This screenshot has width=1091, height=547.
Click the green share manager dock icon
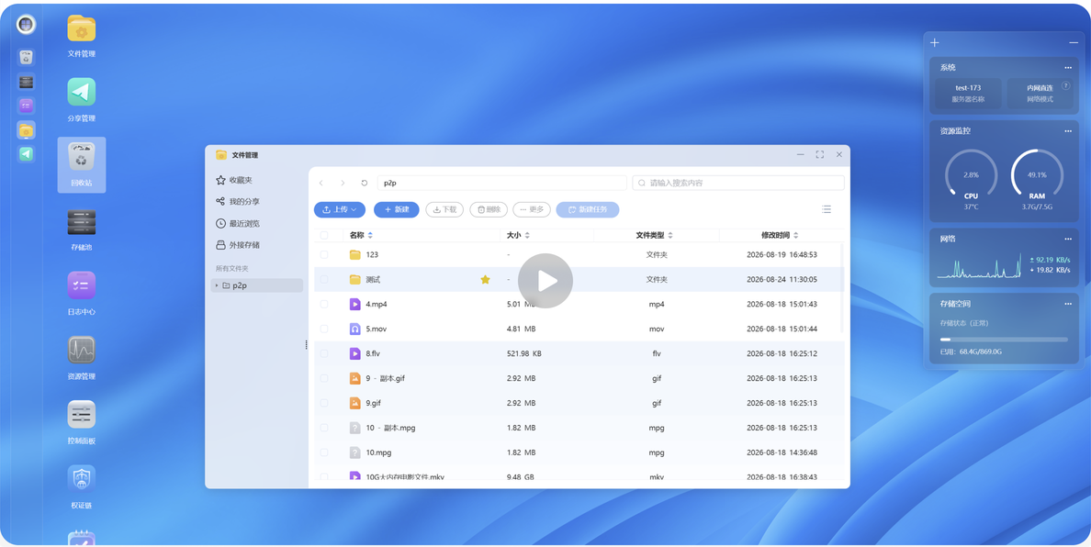pyautogui.click(x=26, y=153)
